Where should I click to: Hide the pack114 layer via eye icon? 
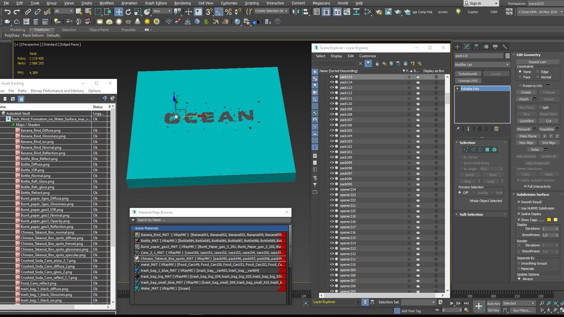pyautogui.click(x=332, y=82)
